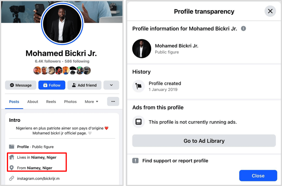Click the ads monitor icon

139,122
